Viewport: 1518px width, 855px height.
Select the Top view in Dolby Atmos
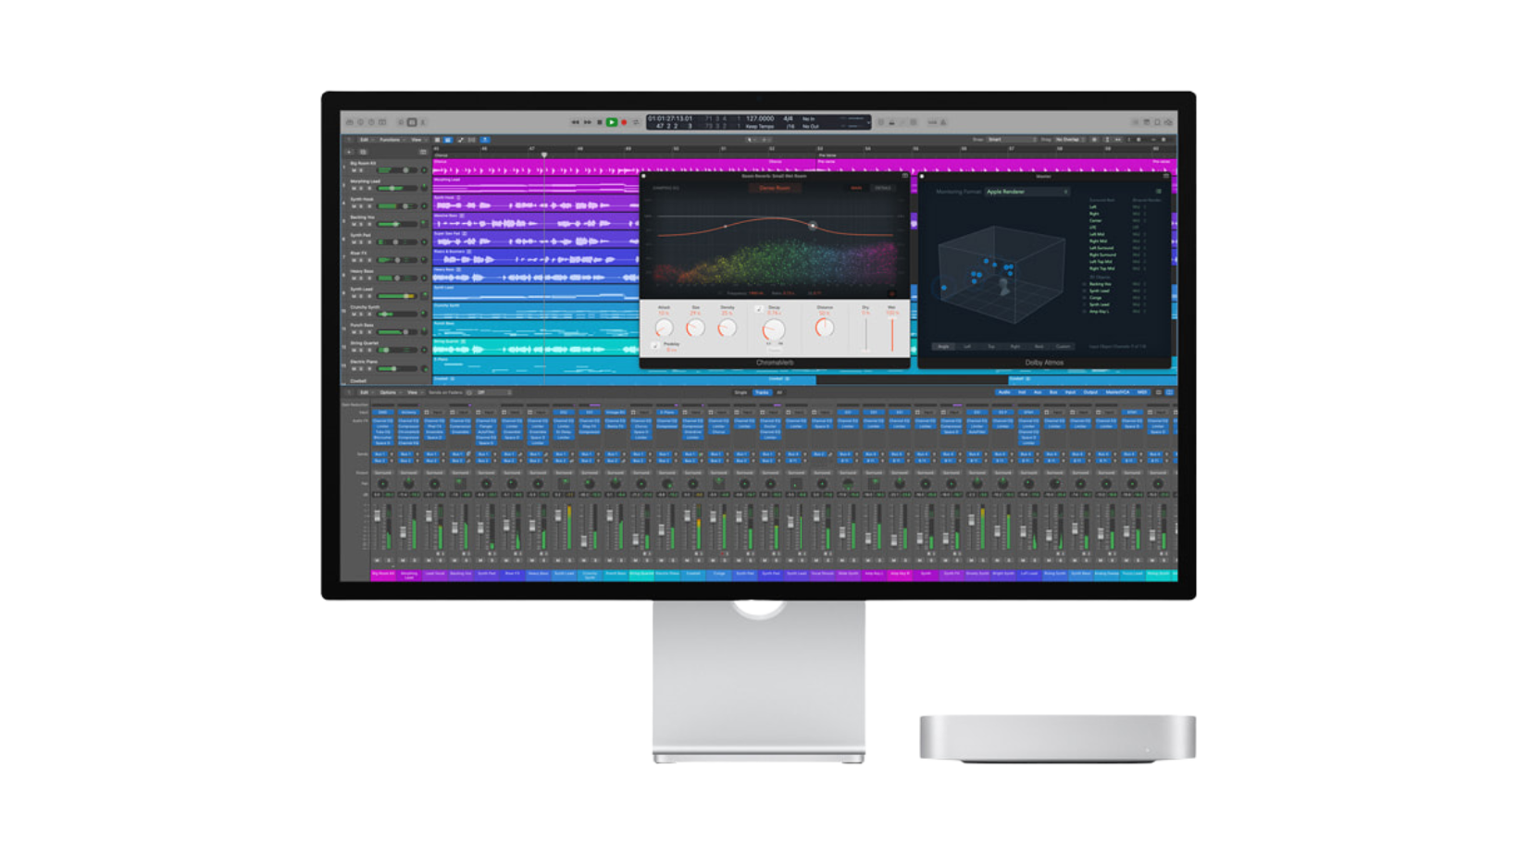coord(991,347)
